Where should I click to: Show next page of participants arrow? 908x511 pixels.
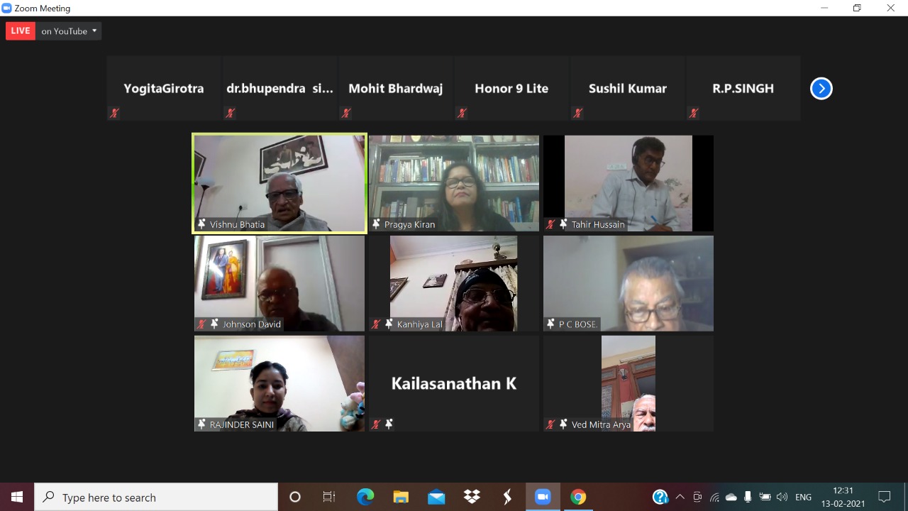point(821,89)
